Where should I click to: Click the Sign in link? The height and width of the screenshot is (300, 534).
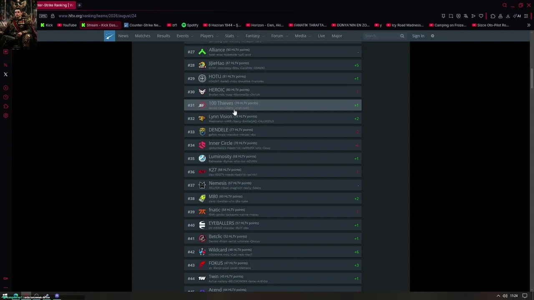point(418,36)
